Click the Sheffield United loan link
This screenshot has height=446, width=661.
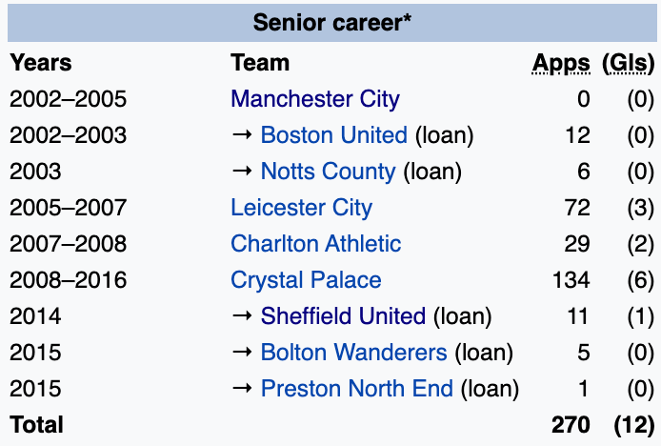(343, 316)
